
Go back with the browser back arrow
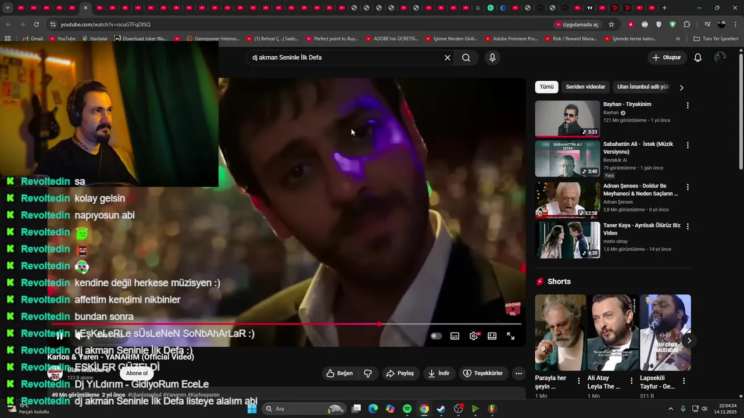8,24
